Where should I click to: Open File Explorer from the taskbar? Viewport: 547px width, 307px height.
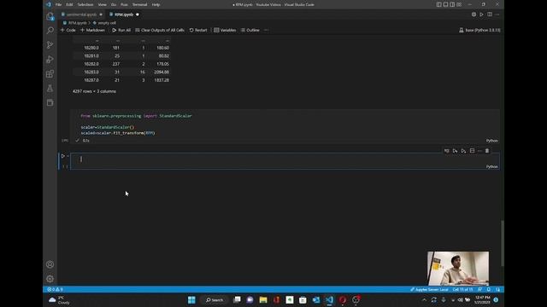263,299
